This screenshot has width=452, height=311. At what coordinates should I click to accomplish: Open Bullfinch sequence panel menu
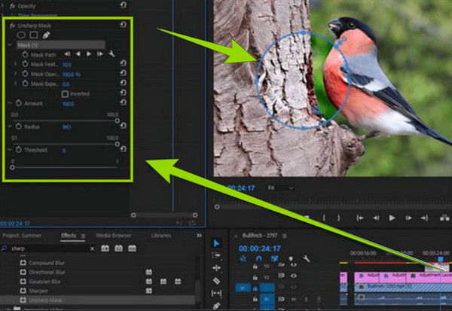coord(284,236)
